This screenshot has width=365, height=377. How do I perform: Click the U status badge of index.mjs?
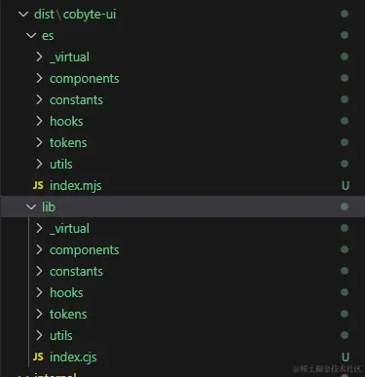click(346, 186)
